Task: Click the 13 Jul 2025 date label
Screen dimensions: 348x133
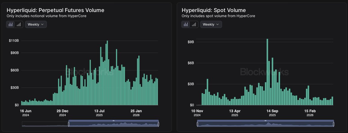Action: tap(99, 113)
